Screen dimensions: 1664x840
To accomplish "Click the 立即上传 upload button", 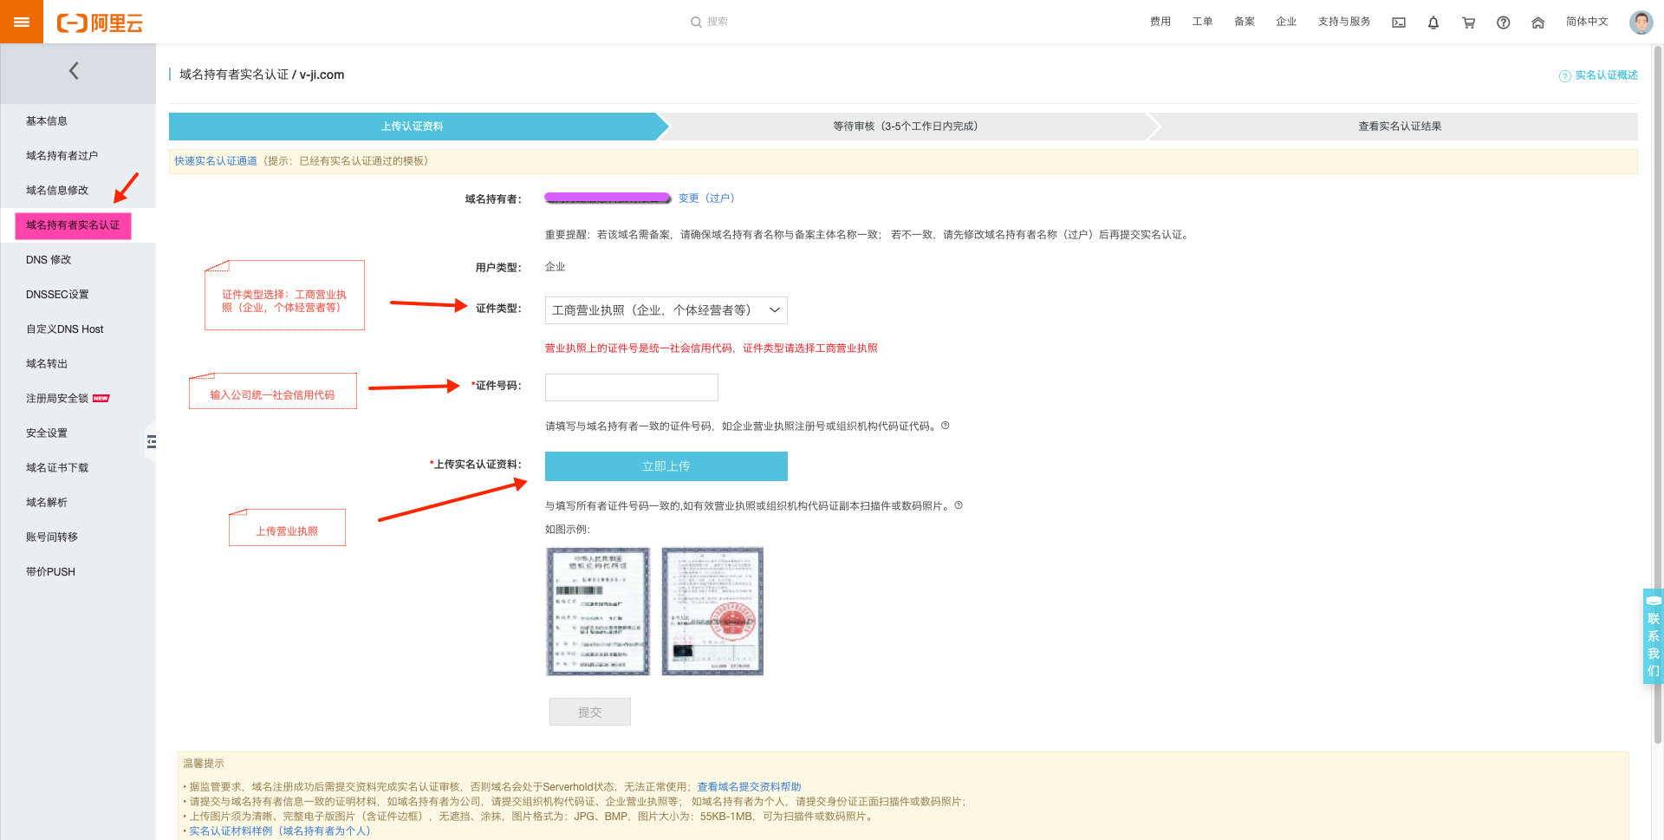I will 666,466.
